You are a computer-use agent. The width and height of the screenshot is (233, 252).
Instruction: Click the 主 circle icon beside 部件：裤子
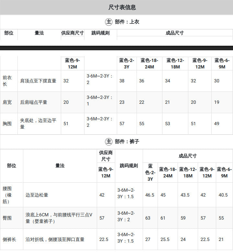[109, 141]
